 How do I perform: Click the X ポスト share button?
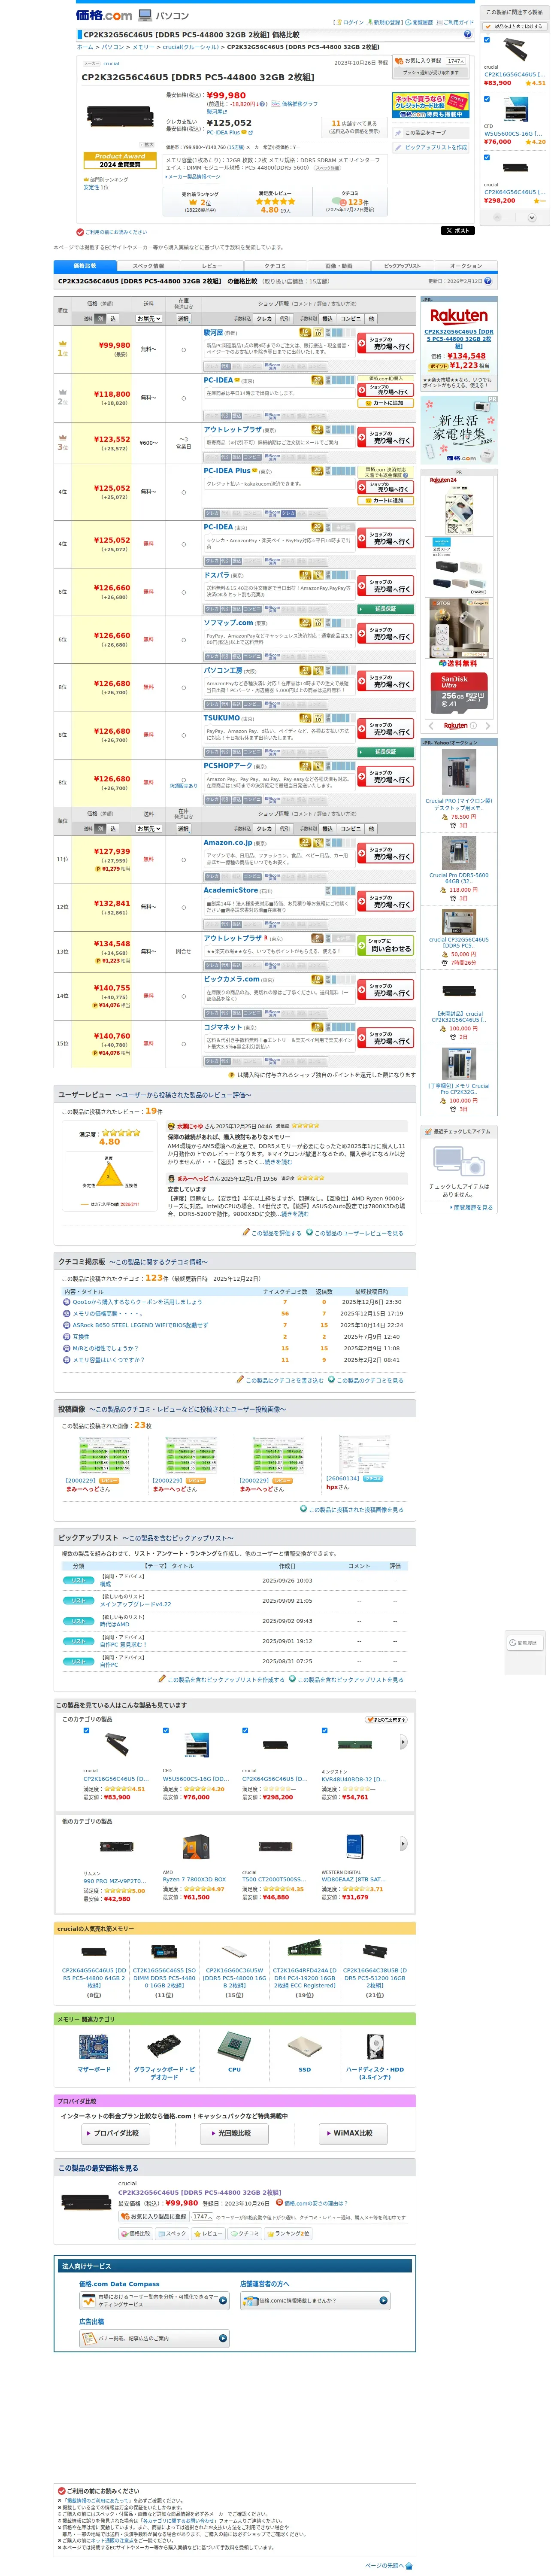pyautogui.click(x=457, y=230)
